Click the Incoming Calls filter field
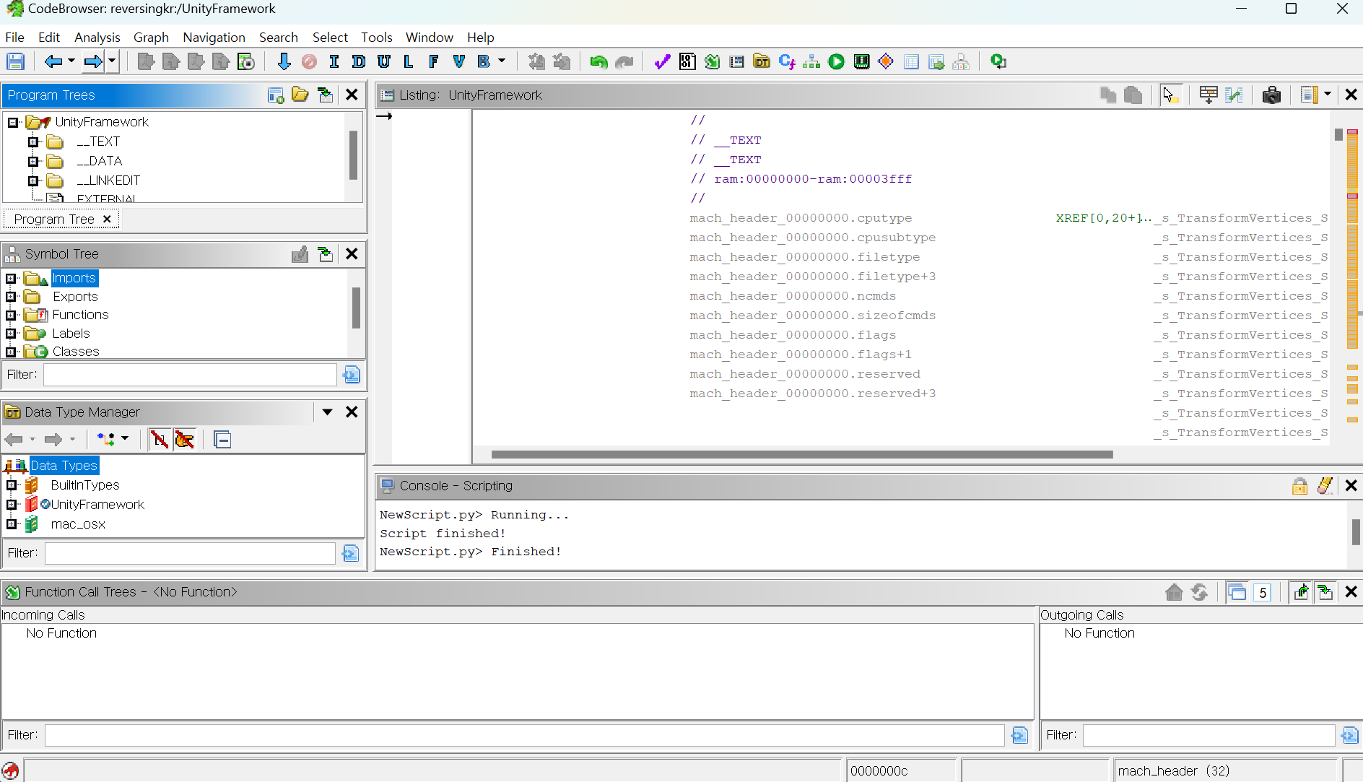Viewport: 1363px width, 782px height. click(x=524, y=735)
